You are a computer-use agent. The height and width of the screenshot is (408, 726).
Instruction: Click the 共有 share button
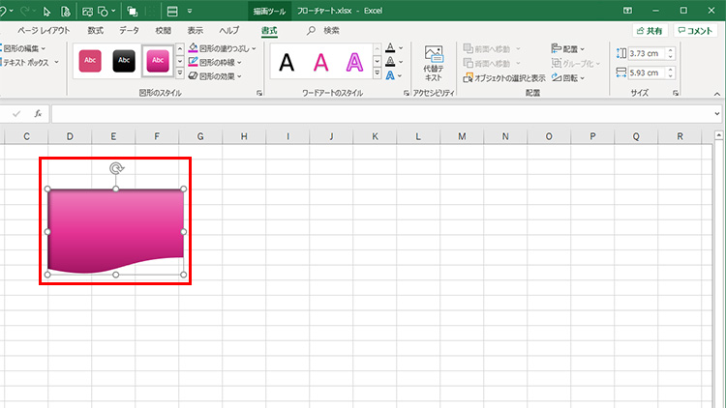649,31
